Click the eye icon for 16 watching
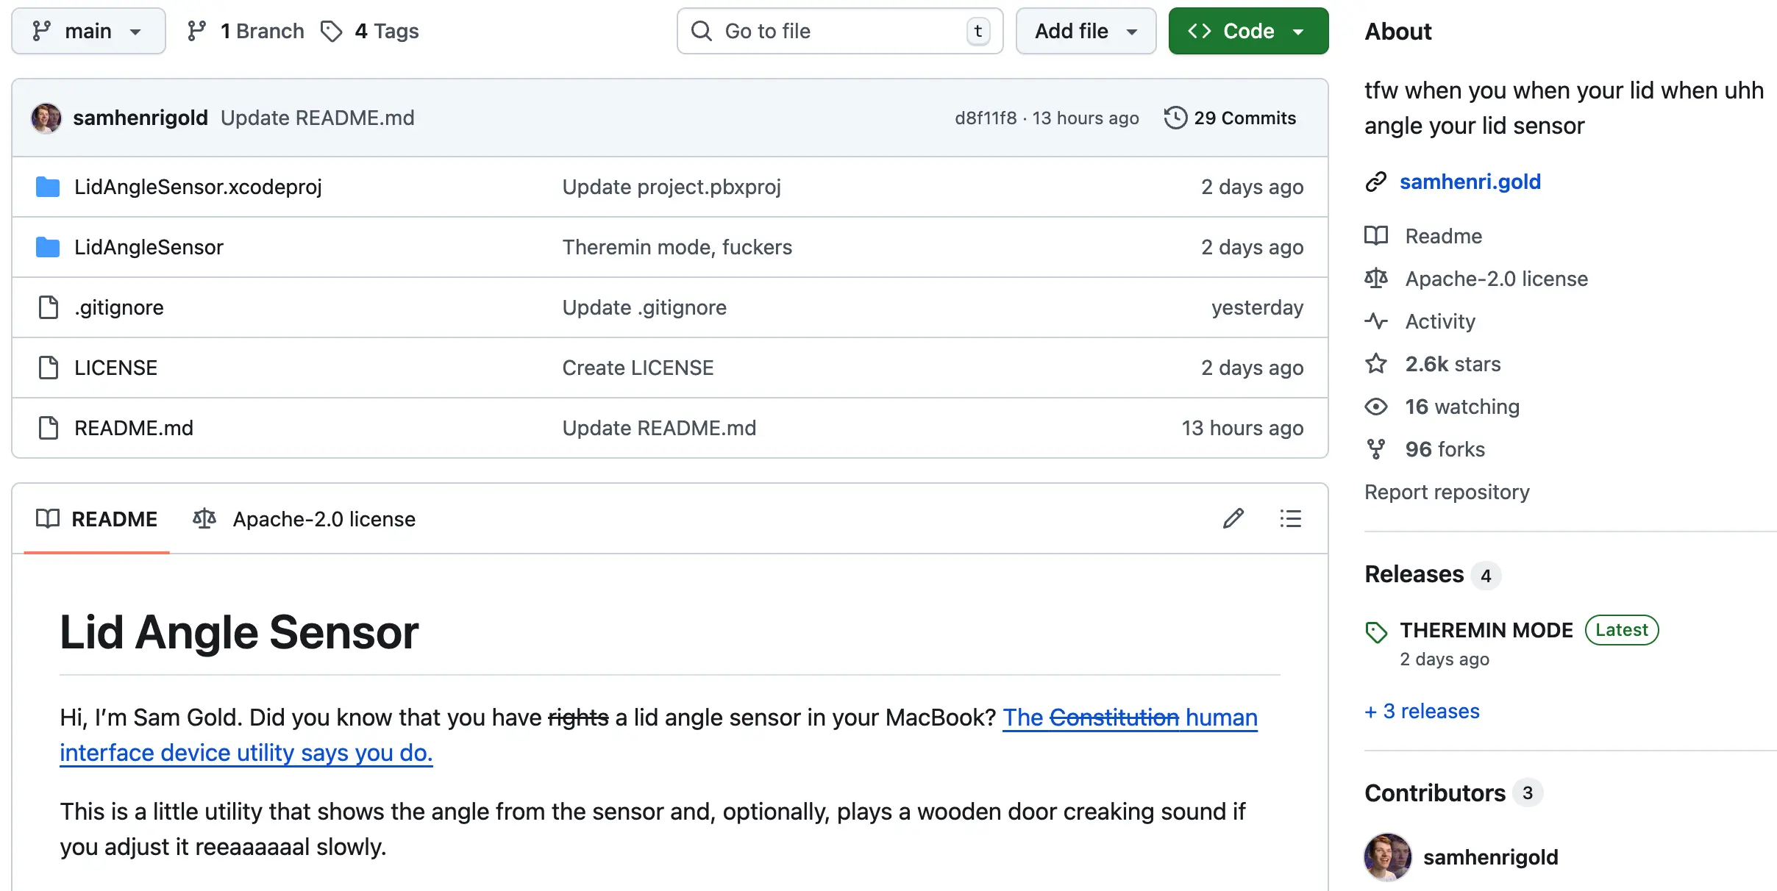 point(1376,407)
